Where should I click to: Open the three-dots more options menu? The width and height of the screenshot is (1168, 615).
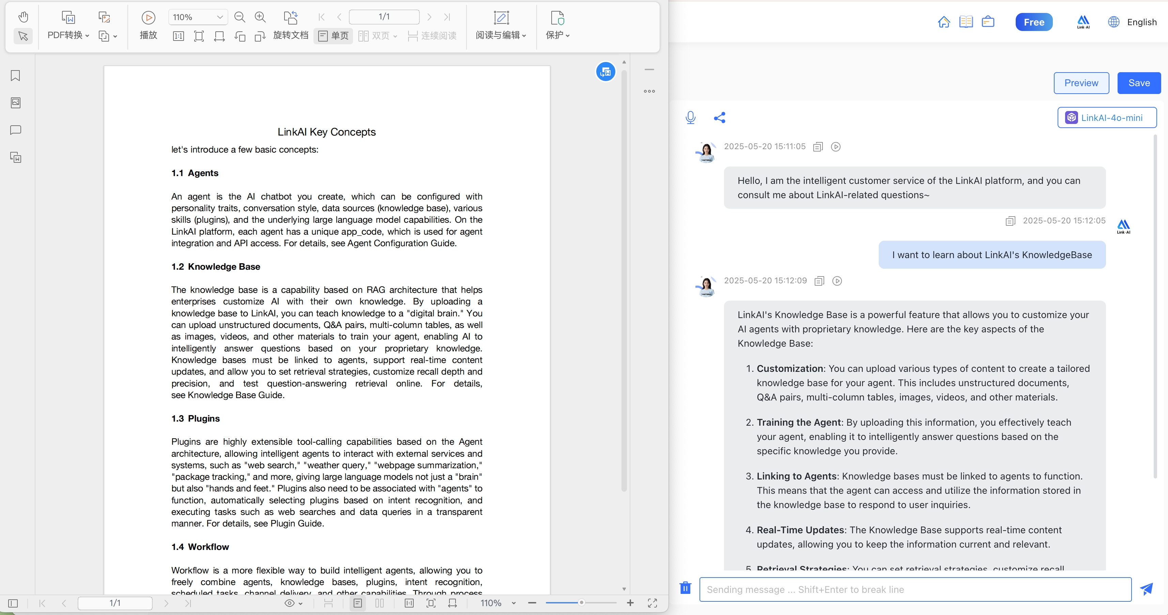pyautogui.click(x=649, y=91)
